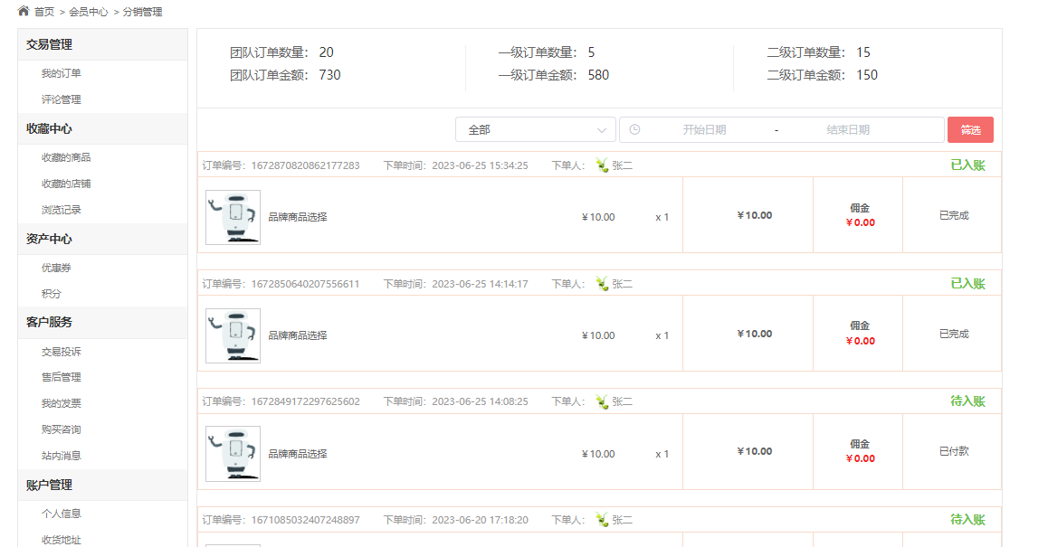Screen dimensions: 1048x547
Task: Click the 开始日期 start date field
Action: (x=704, y=129)
